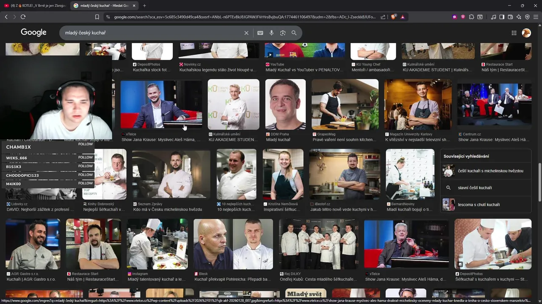
Task: Toggle the browser sidebar panel icon
Action: pyautogui.click(x=502, y=17)
